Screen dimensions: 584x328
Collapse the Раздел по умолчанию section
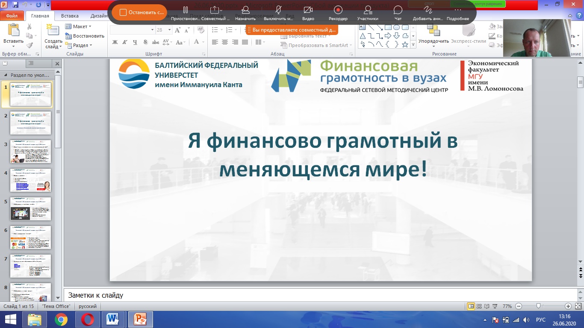point(5,75)
